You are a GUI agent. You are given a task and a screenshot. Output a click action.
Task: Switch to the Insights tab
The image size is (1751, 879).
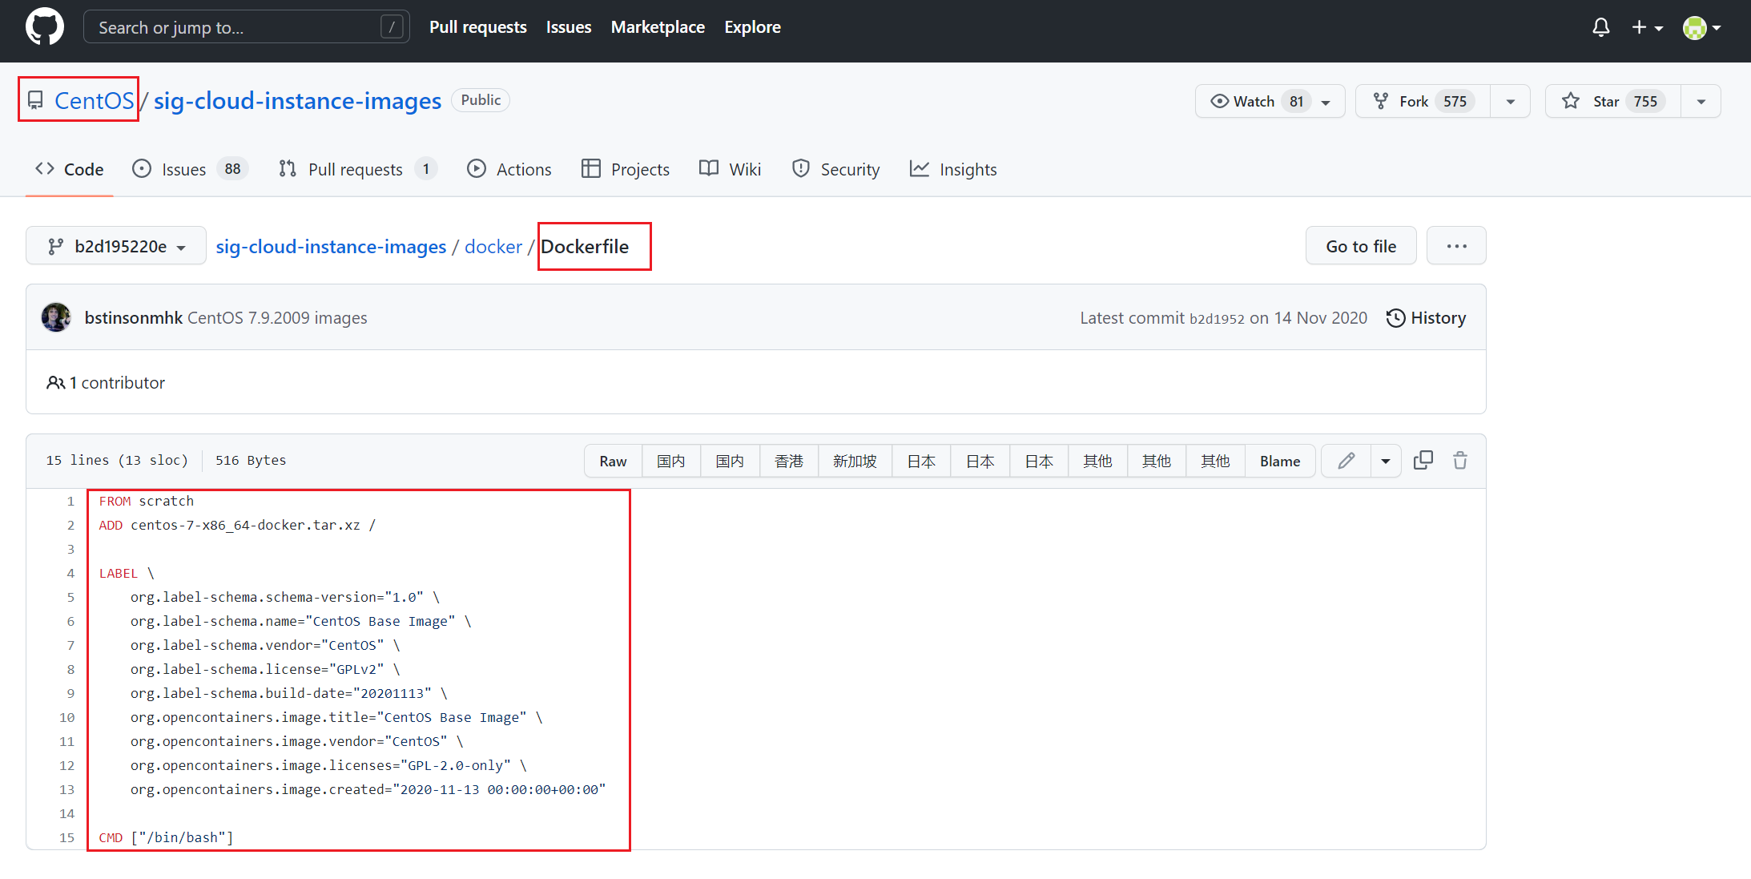[953, 169]
